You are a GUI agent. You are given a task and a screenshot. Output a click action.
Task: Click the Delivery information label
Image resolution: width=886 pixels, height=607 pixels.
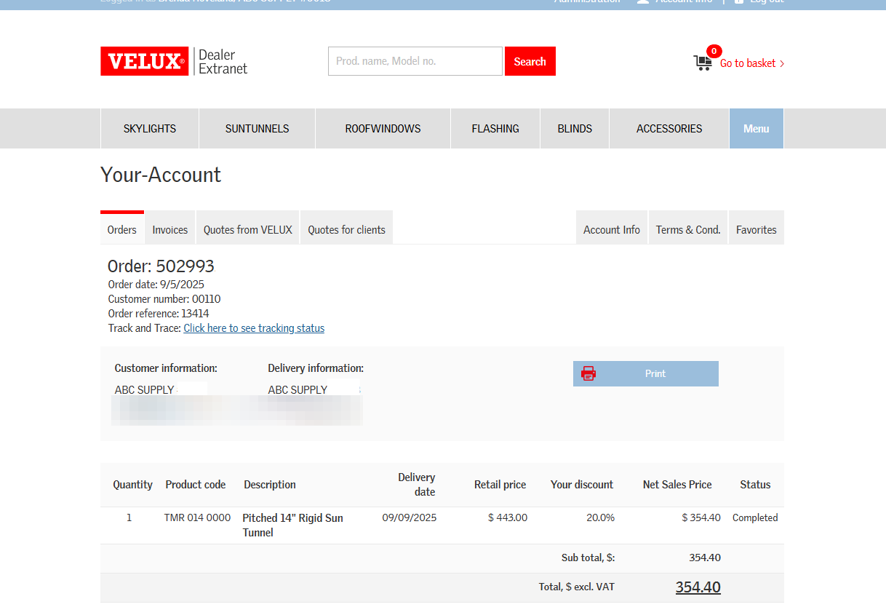pos(316,368)
